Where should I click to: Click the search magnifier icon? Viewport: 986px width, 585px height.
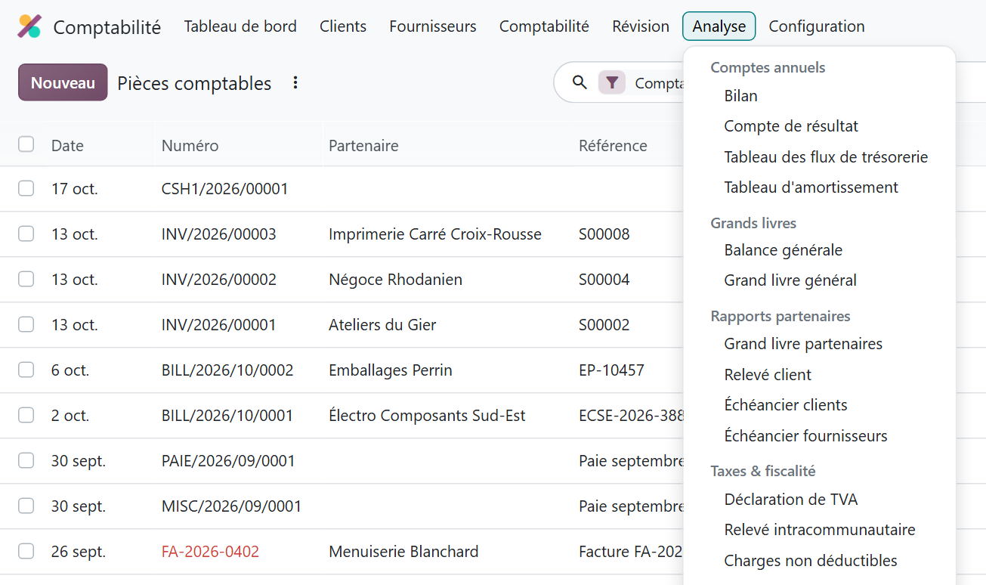[x=580, y=82]
